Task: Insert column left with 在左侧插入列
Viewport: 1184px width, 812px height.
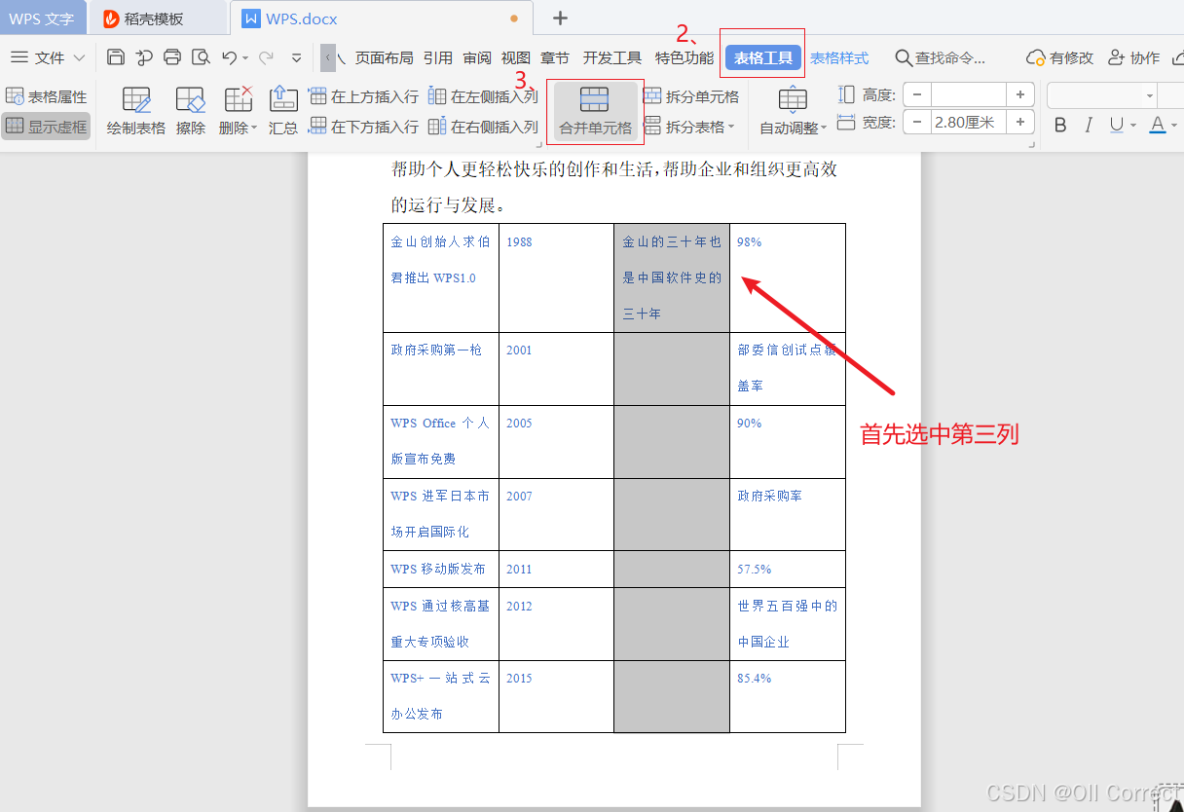Action: [483, 96]
